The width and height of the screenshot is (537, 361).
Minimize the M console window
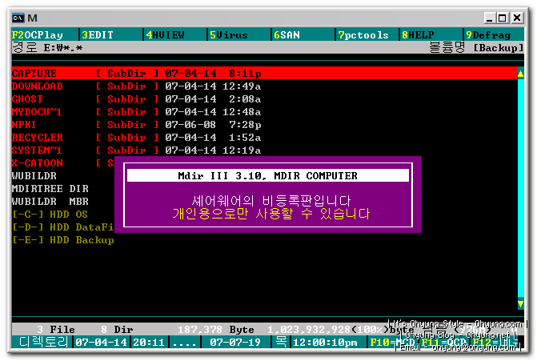pos(490,18)
